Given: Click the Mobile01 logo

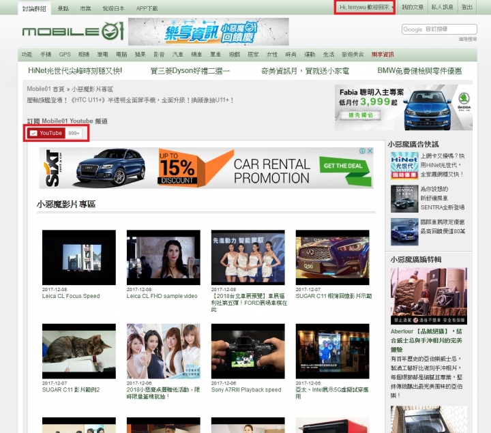Looking at the screenshot, I should pyautogui.click(x=73, y=31).
